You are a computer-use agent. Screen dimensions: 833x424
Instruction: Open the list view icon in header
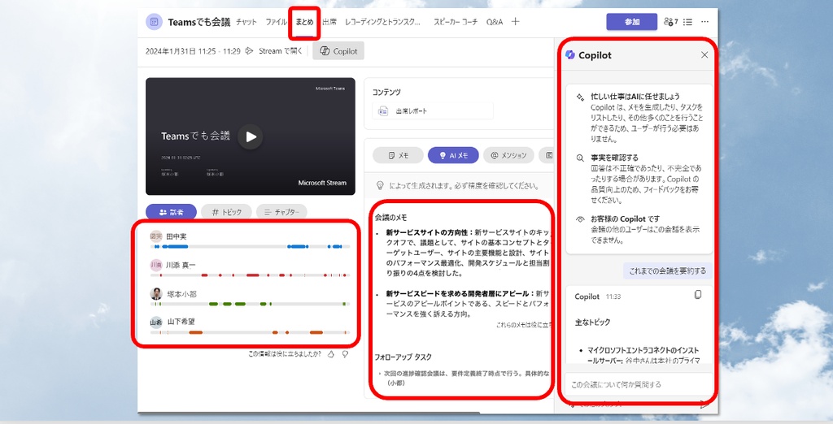pyautogui.click(x=688, y=22)
